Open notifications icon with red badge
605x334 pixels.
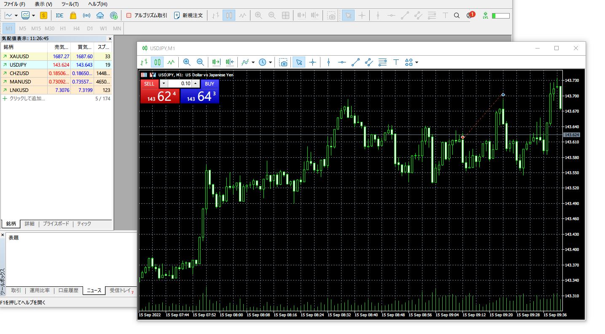470,15
